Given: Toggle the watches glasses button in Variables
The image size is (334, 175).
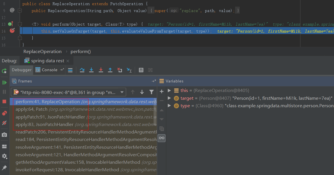Looking at the screenshot, I should [162, 138].
